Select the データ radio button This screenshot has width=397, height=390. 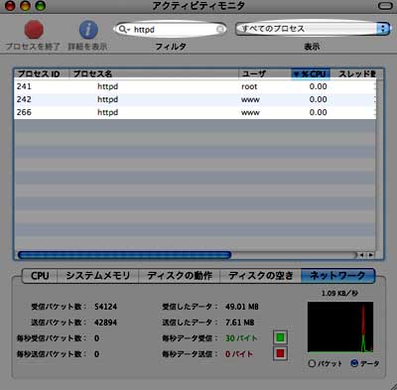tap(354, 363)
